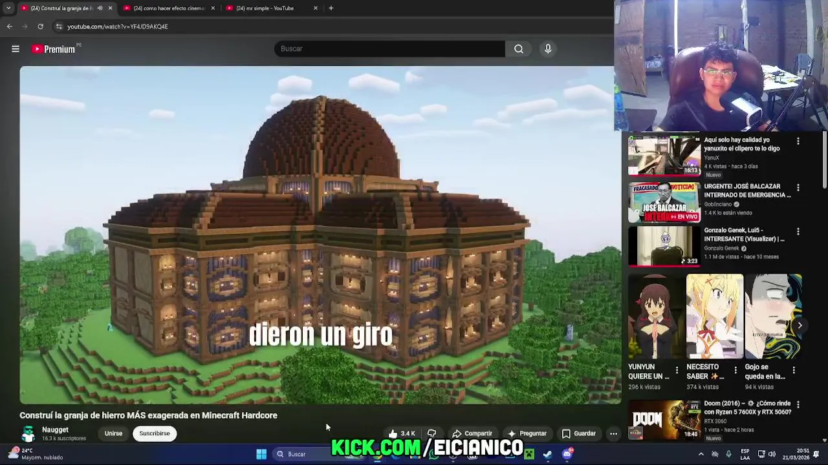Image resolution: width=828 pixels, height=465 pixels.
Task: Open options for 'URGENTE! JOSÉ BALCAZAR' video
Action: click(x=798, y=187)
